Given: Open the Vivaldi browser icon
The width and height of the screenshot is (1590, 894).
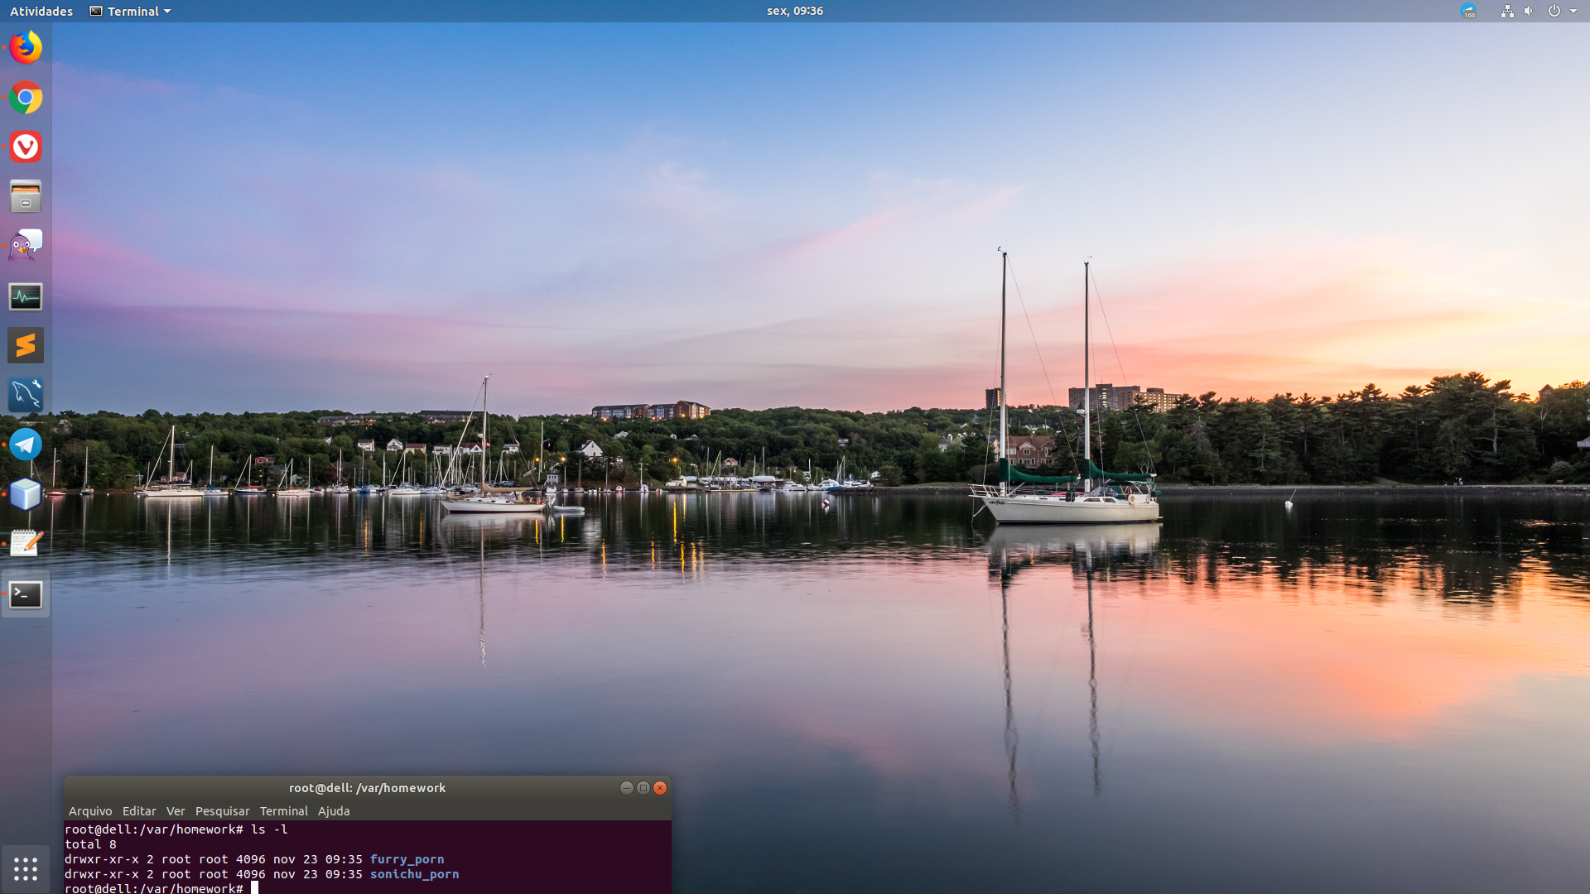Looking at the screenshot, I should tap(26, 147).
